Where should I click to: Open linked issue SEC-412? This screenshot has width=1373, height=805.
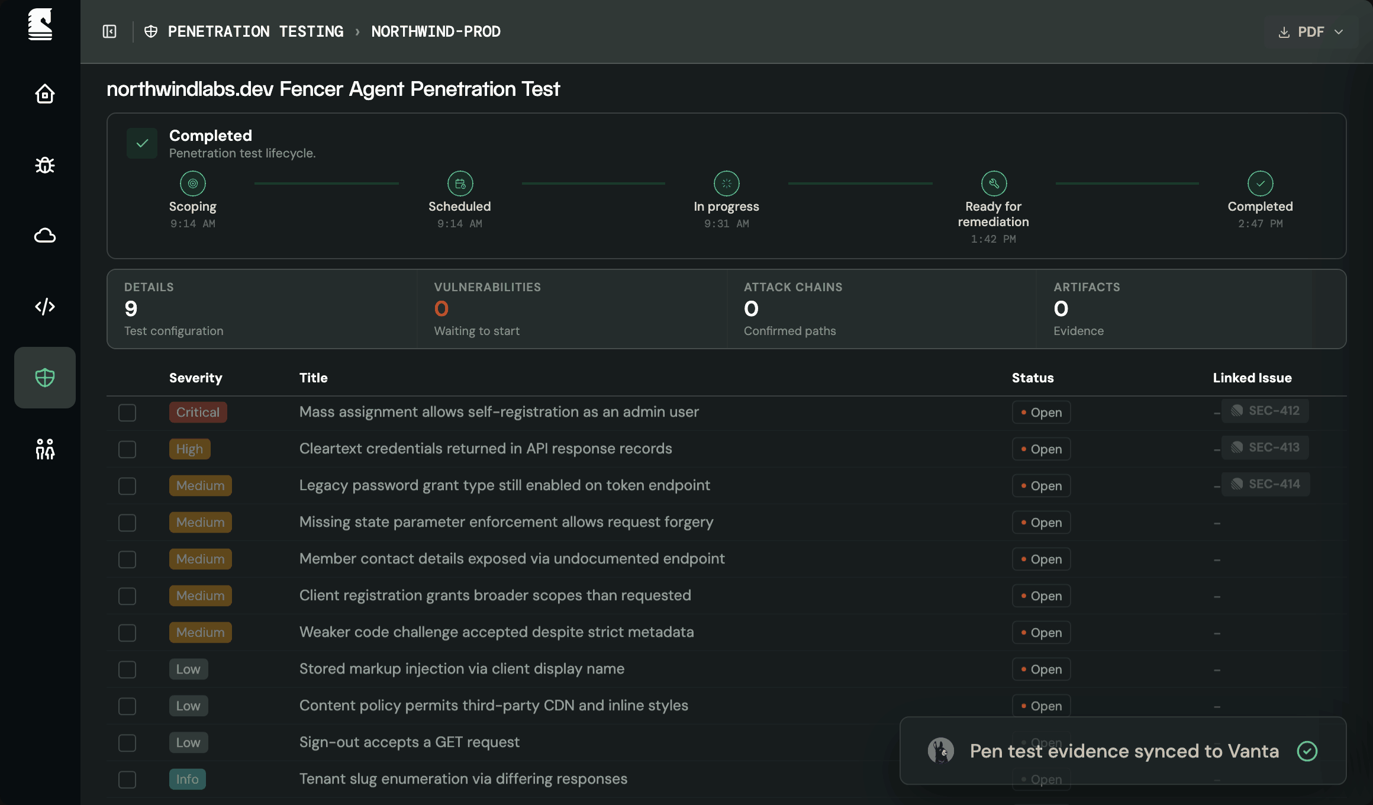[1265, 411]
